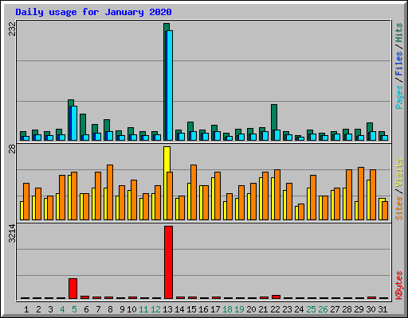Click green weekend day label '11'
This screenshot has width=408, height=318.
coord(143,309)
